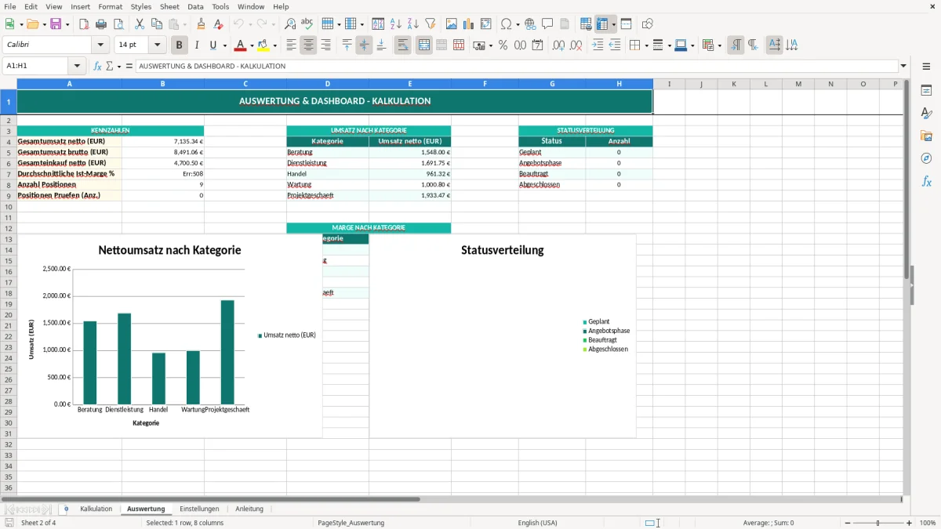This screenshot has height=529, width=941.
Task: Click the Save document icon
Action: click(56, 24)
